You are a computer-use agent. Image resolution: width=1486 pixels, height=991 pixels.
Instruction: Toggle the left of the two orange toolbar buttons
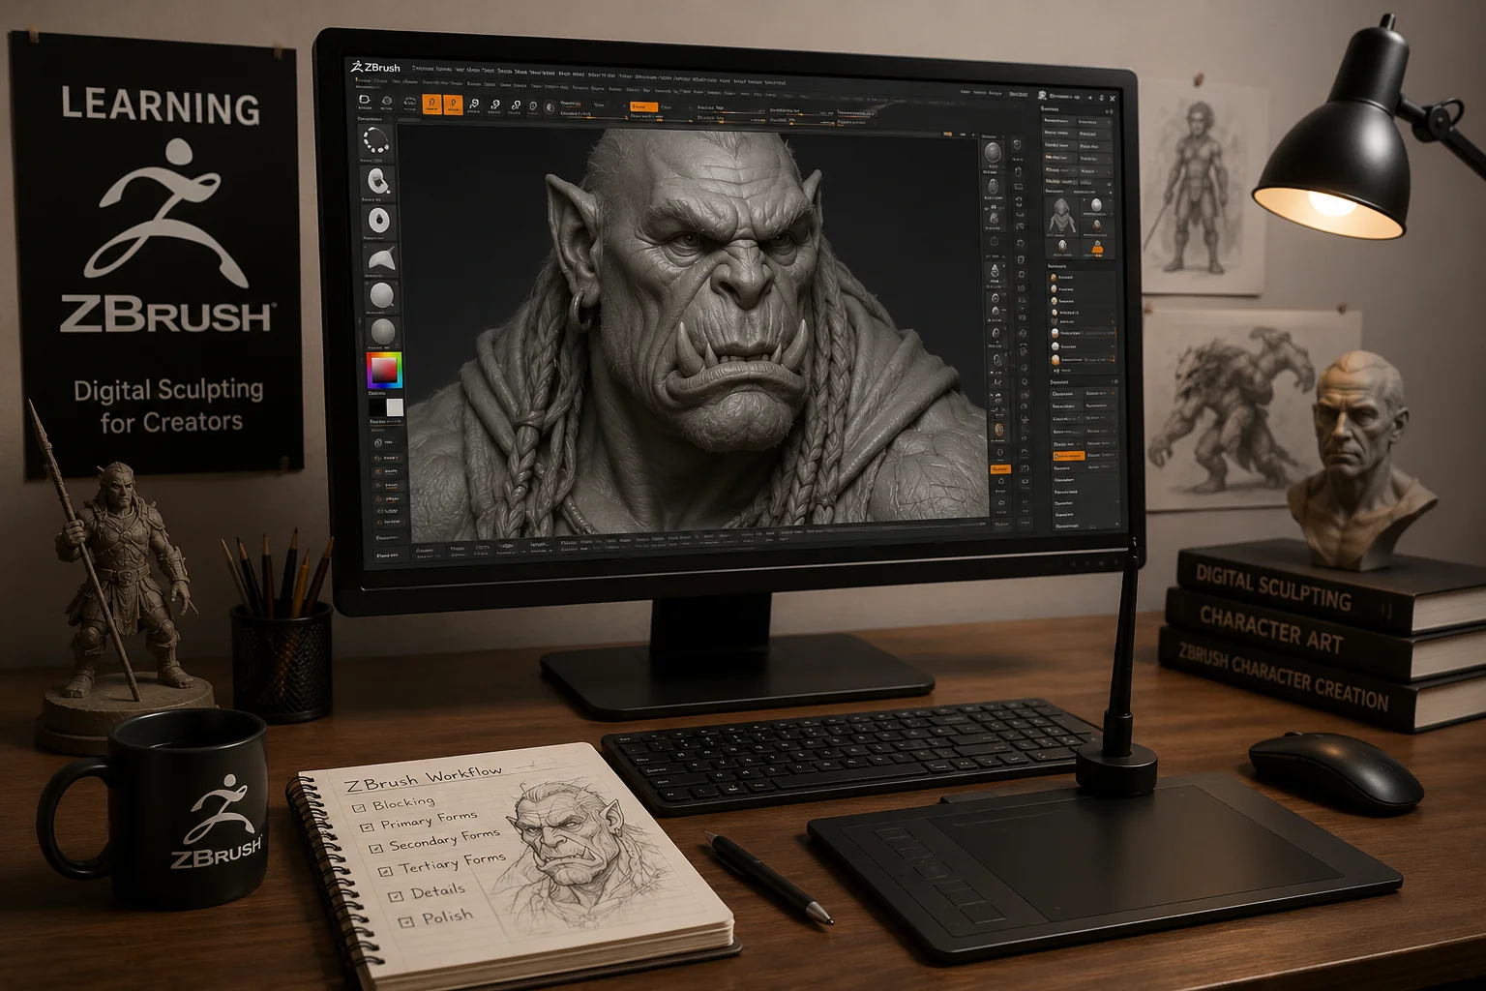pyautogui.click(x=431, y=104)
